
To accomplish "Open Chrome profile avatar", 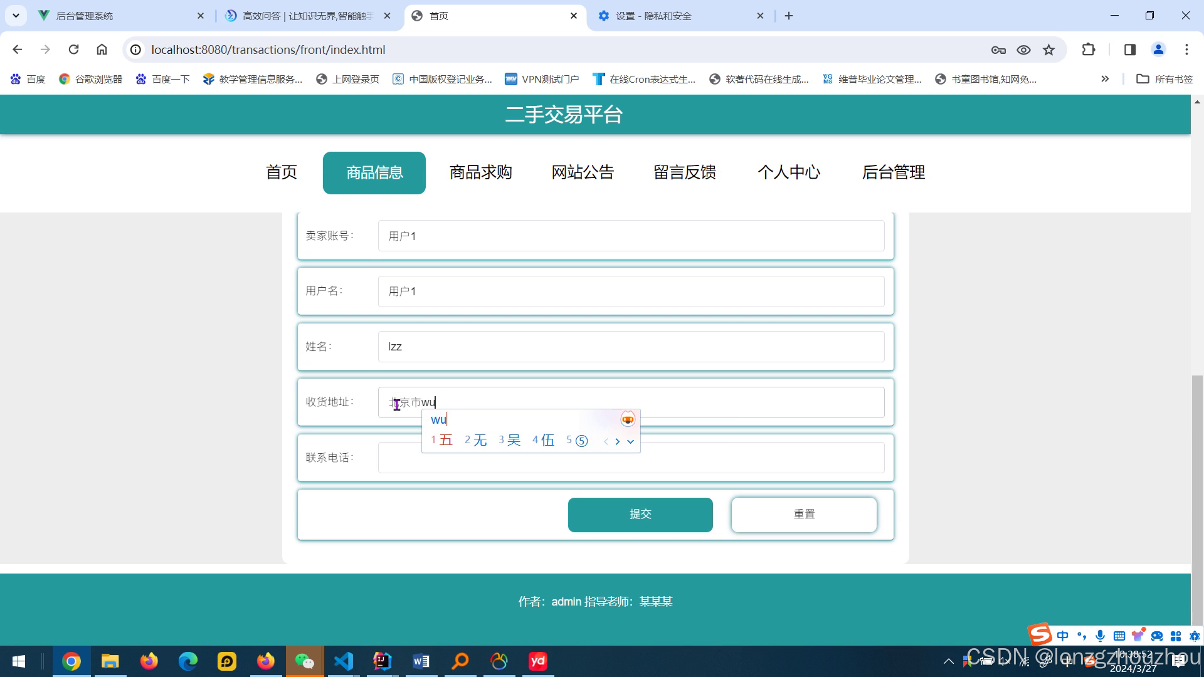I will click(1158, 50).
